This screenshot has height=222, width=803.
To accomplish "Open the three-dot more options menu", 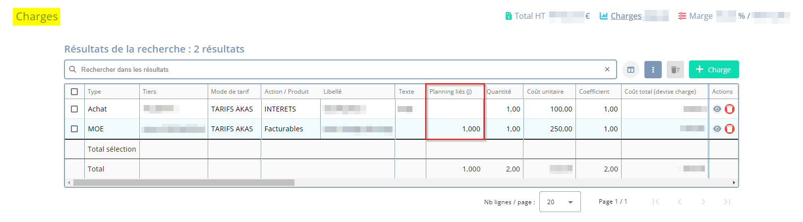I will click(653, 70).
